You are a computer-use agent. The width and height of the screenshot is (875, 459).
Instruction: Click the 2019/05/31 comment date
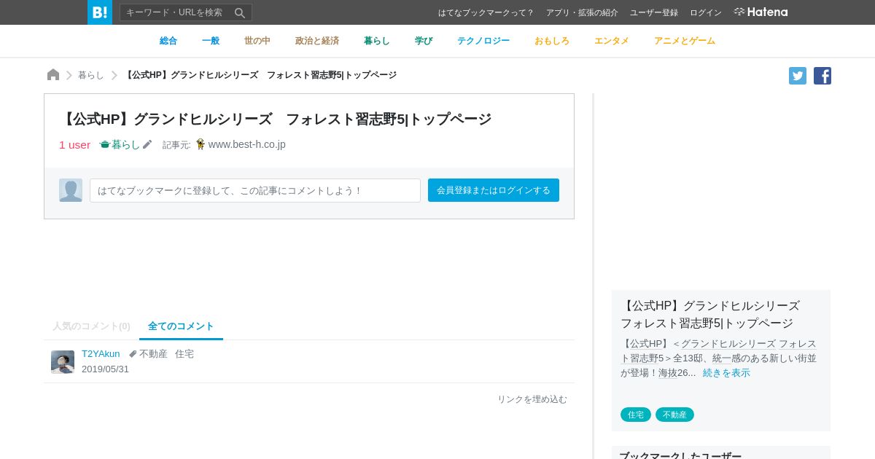(105, 369)
